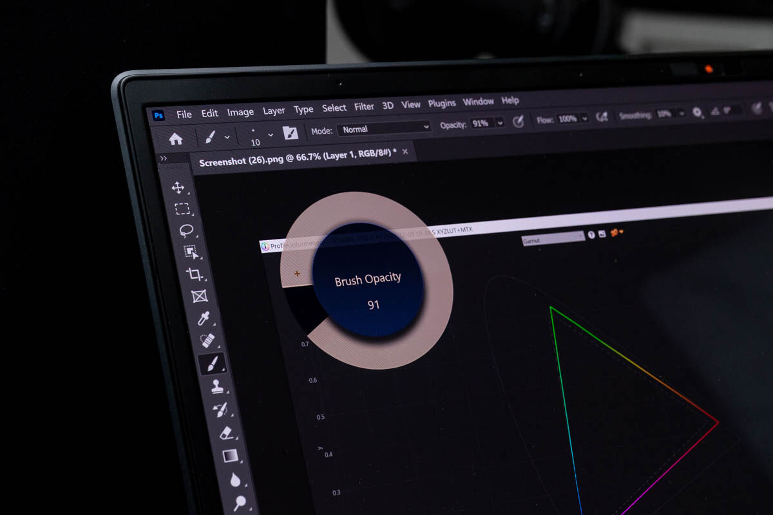773x515 pixels.
Task: Choose the Frame tool
Action: tap(199, 296)
